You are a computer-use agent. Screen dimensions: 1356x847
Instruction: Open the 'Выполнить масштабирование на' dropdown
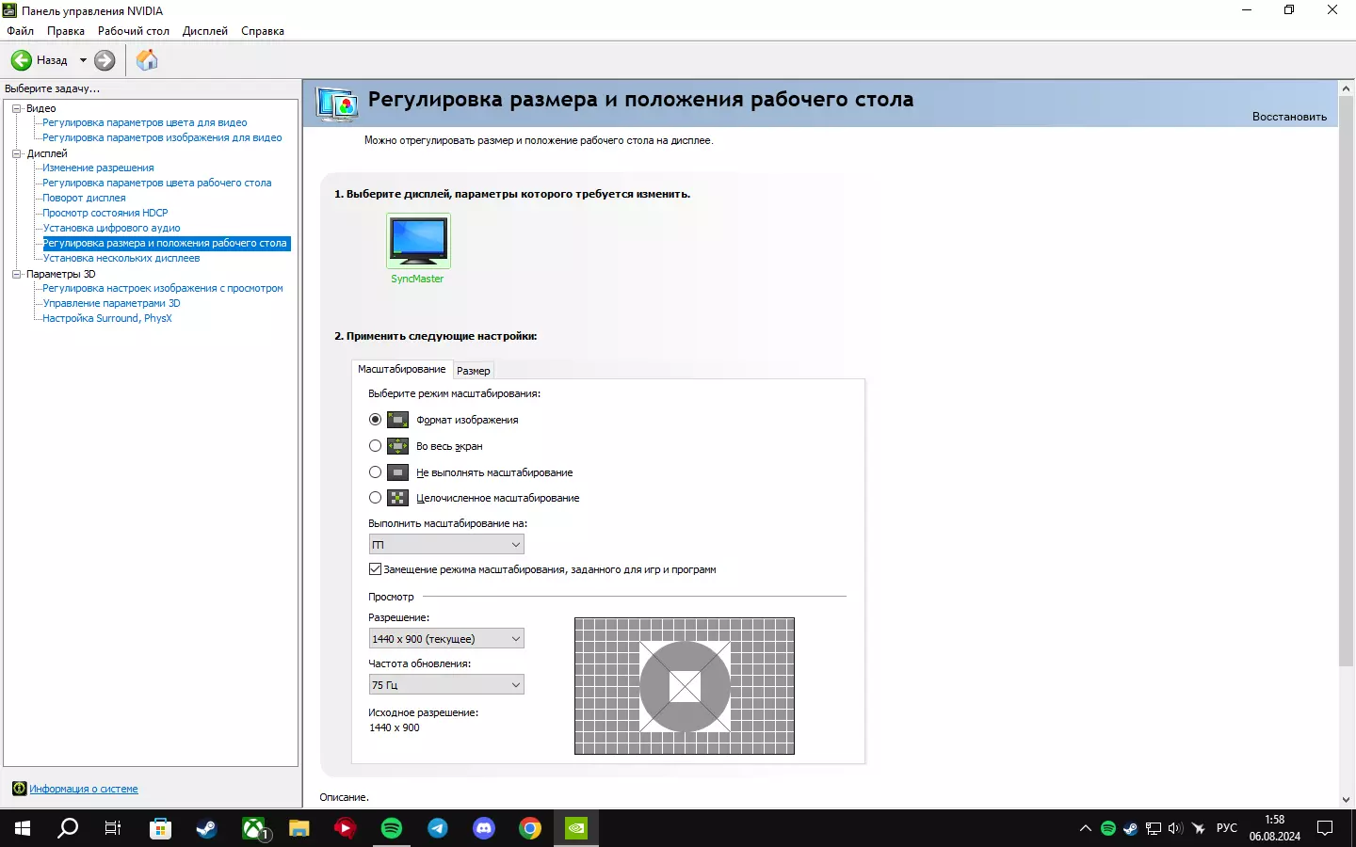pos(446,544)
